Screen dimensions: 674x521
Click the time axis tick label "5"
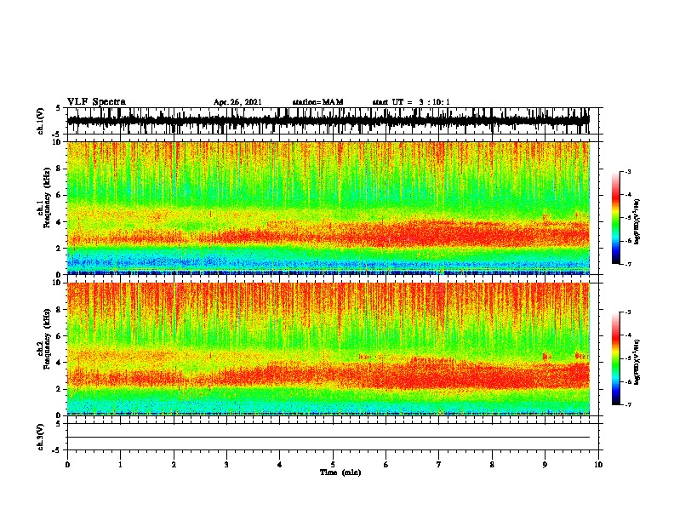click(333, 465)
